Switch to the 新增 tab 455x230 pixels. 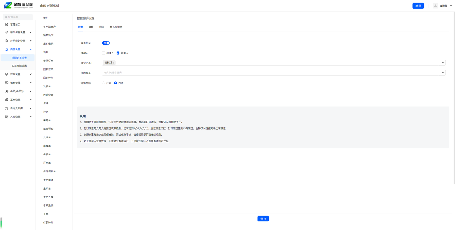(80, 27)
